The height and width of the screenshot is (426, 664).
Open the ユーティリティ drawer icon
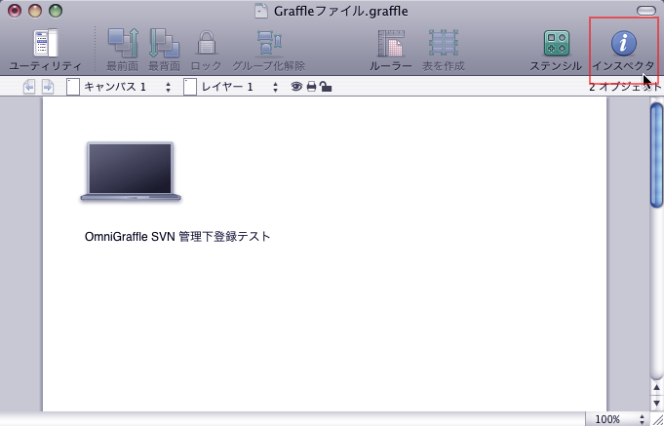(45, 43)
